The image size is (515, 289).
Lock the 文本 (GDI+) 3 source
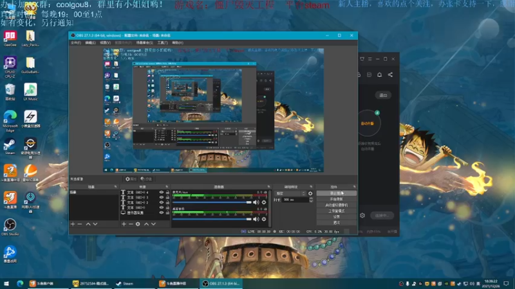pos(167,198)
